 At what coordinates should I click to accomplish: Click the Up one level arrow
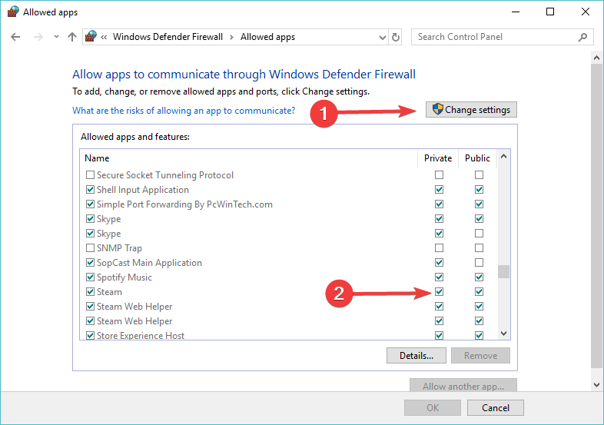click(x=72, y=37)
